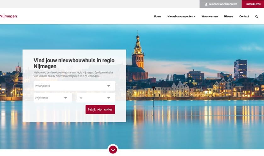The width and height of the screenshot is (264, 156).
Task: Expand the Nieuwbouwprojecten menu
Action: tap(181, 16)
